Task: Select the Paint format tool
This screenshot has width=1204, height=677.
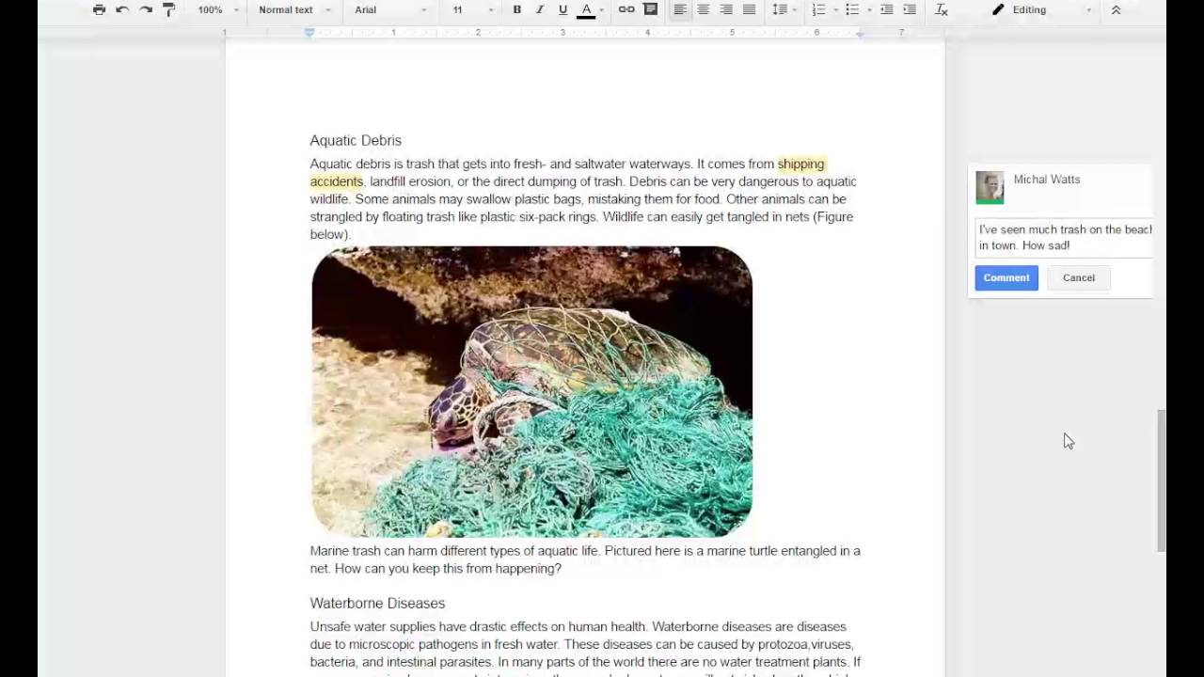Action: coord(169,9)
